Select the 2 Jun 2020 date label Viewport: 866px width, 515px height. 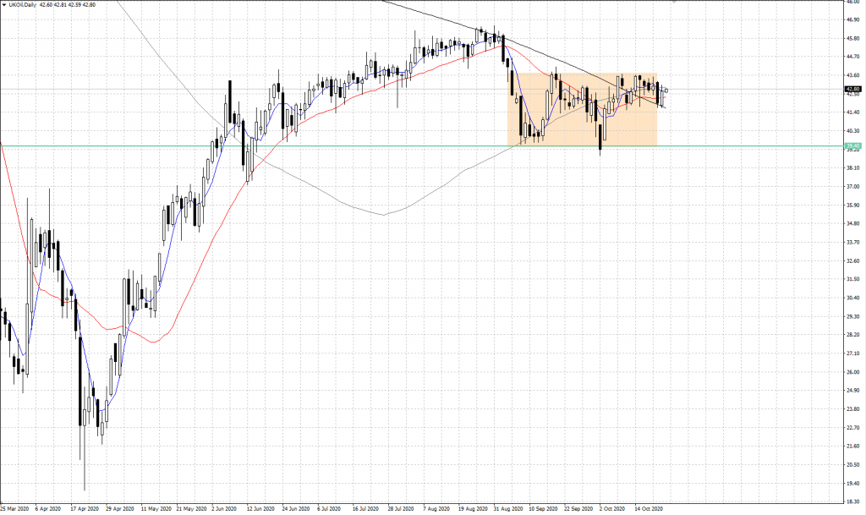[224, 509]
